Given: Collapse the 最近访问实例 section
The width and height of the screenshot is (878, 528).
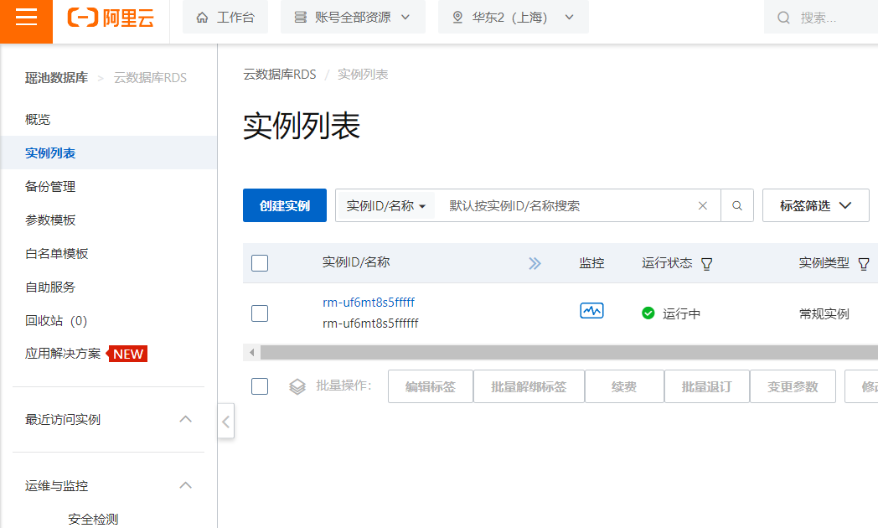Looking at the screenshot, I should [x=186, y=419].
